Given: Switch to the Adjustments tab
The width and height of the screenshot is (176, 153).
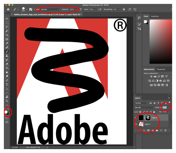Looking at the screenshot, I should [149, 69].
